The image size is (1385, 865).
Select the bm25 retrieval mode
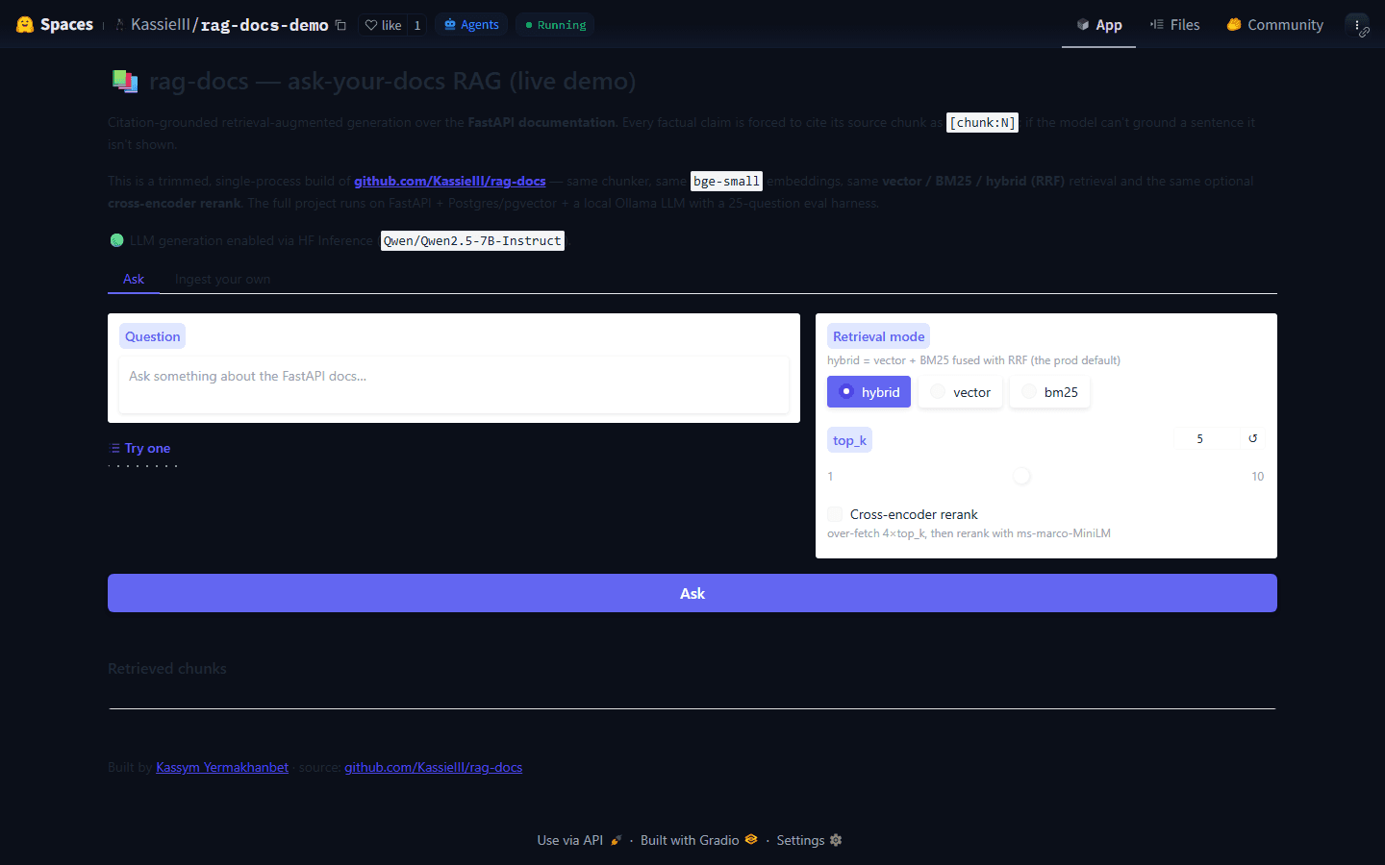point(1049,392)
